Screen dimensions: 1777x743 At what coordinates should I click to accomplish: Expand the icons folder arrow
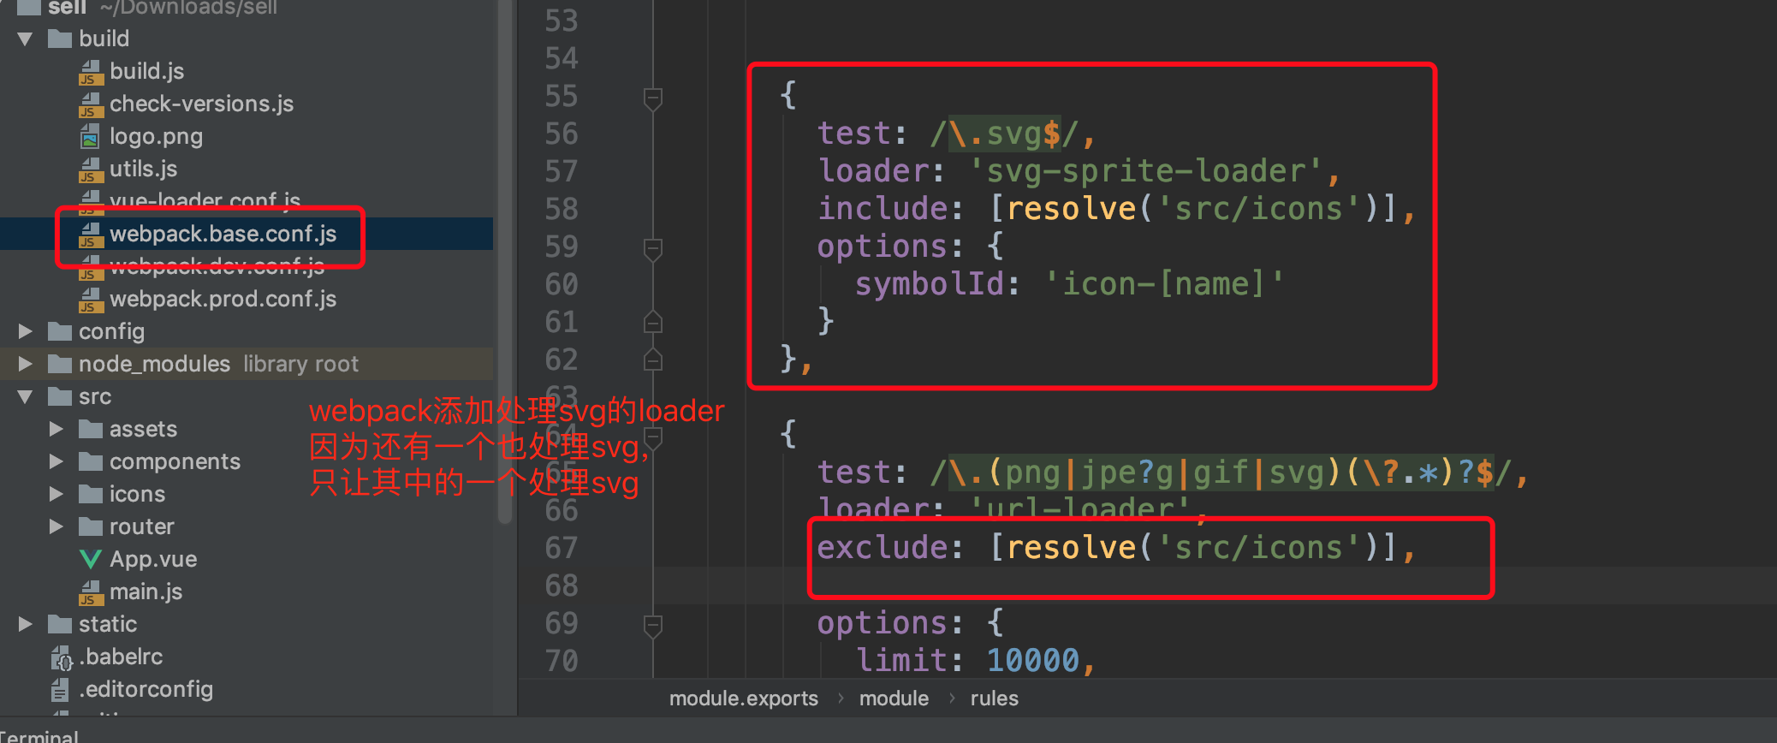pyautogui.click(x=56, y=494)
